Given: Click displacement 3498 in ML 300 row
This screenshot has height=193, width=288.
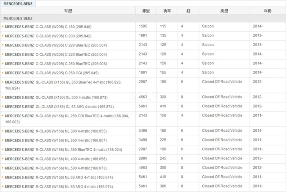Looking at the screenshot, I should point(143,131).
